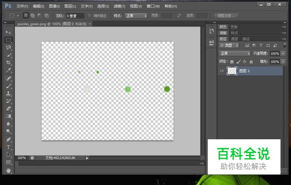This screenshot has width=291, height=185.
Task: Open the layer blend mode dropdown 正常
Action: pos(235,54)
